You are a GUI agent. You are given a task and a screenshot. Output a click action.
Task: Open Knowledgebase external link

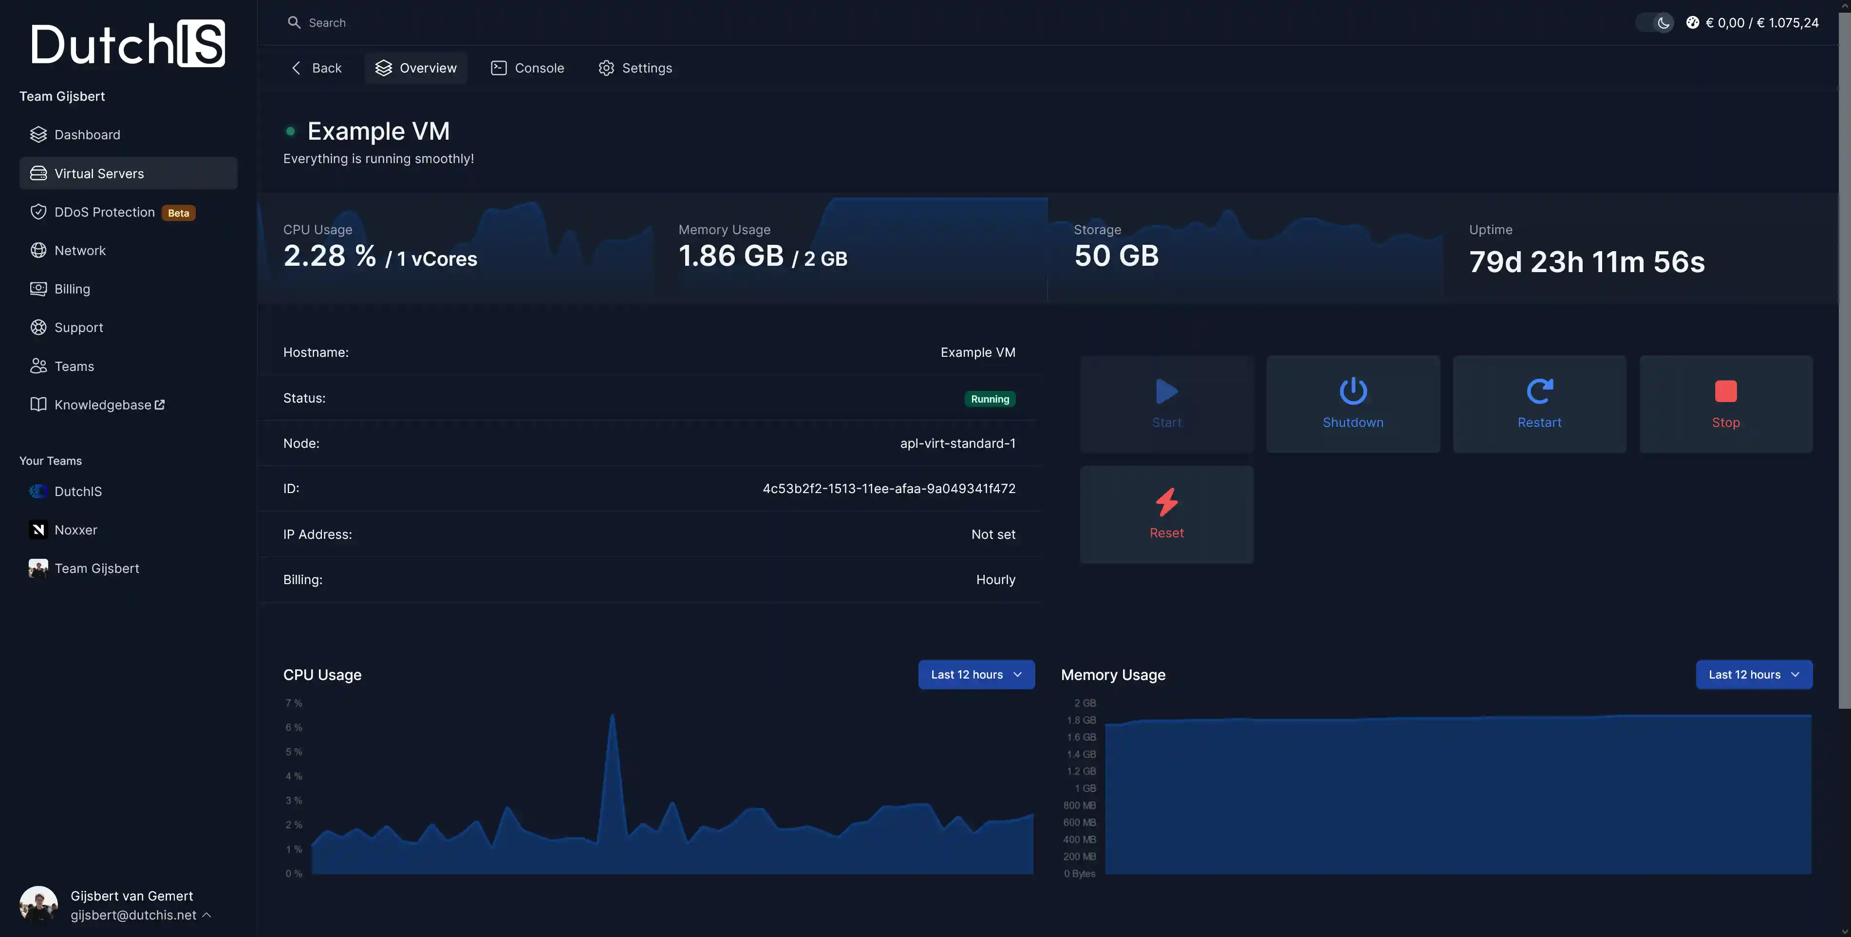point(128,404)
